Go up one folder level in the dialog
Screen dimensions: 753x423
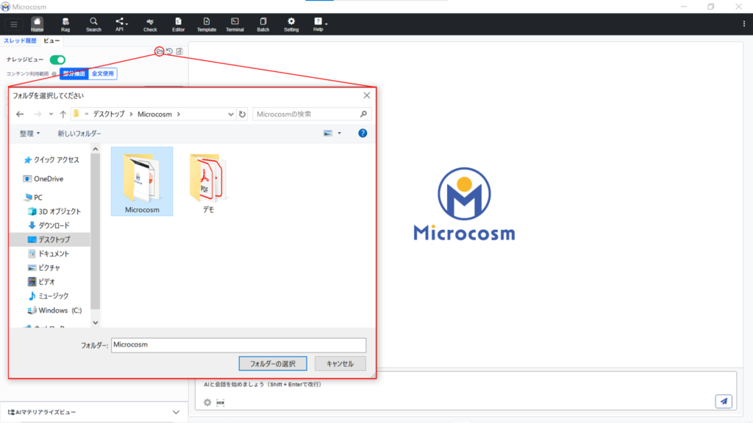[x=63, y=114]
